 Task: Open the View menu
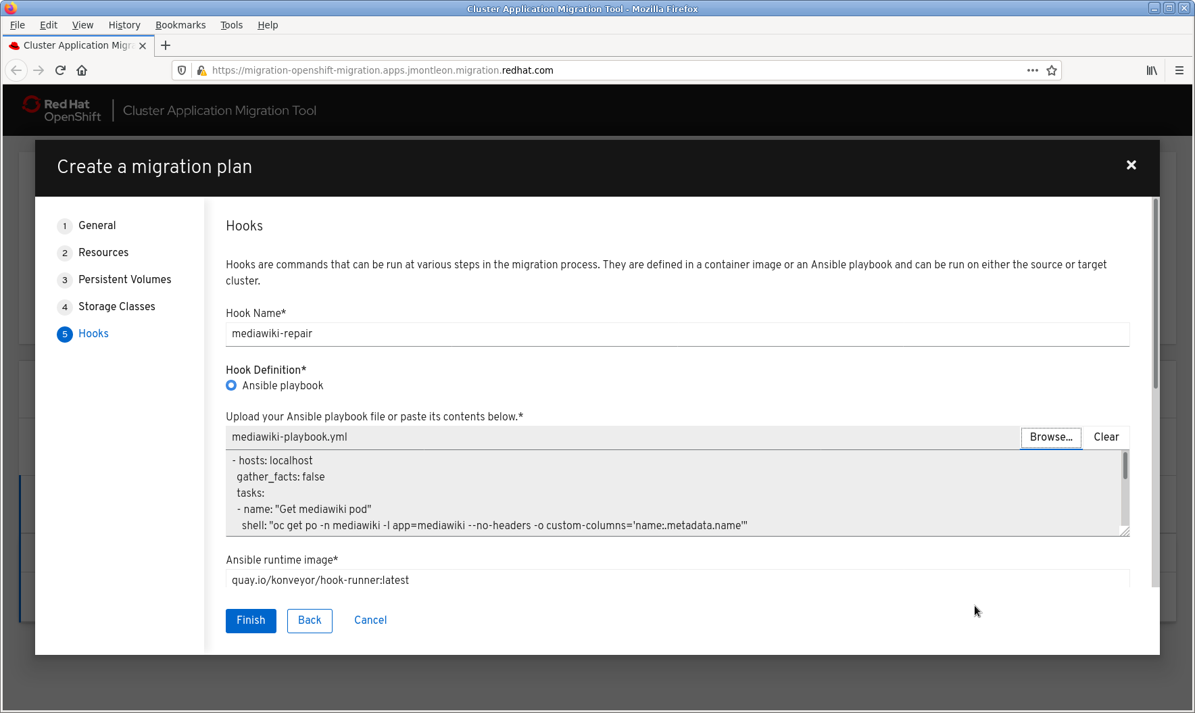tap(82, 25)
